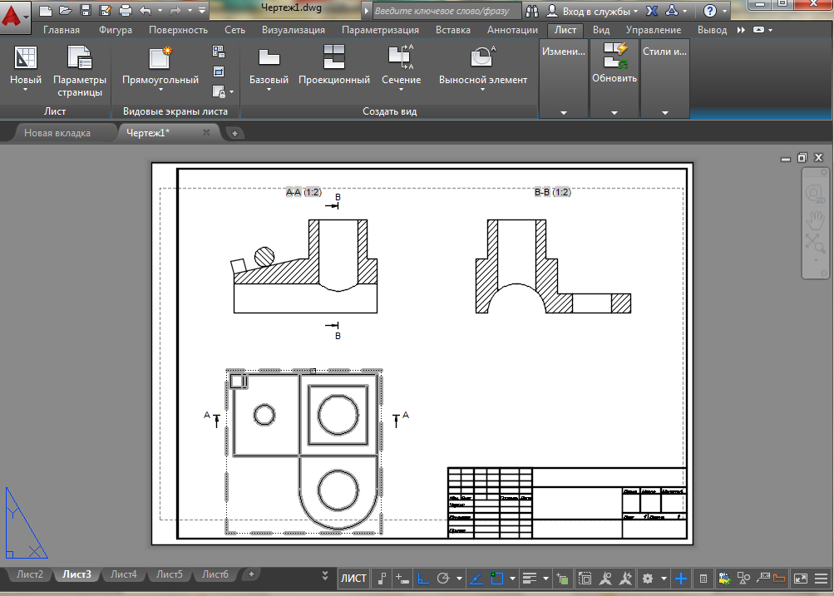The width and height of the screenshot is (834, 596).
Task: Click the Новый layout icon
Action: click(25, 57)
